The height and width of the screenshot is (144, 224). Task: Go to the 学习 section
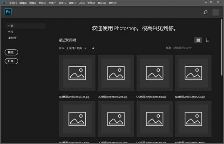pos(10,32)
